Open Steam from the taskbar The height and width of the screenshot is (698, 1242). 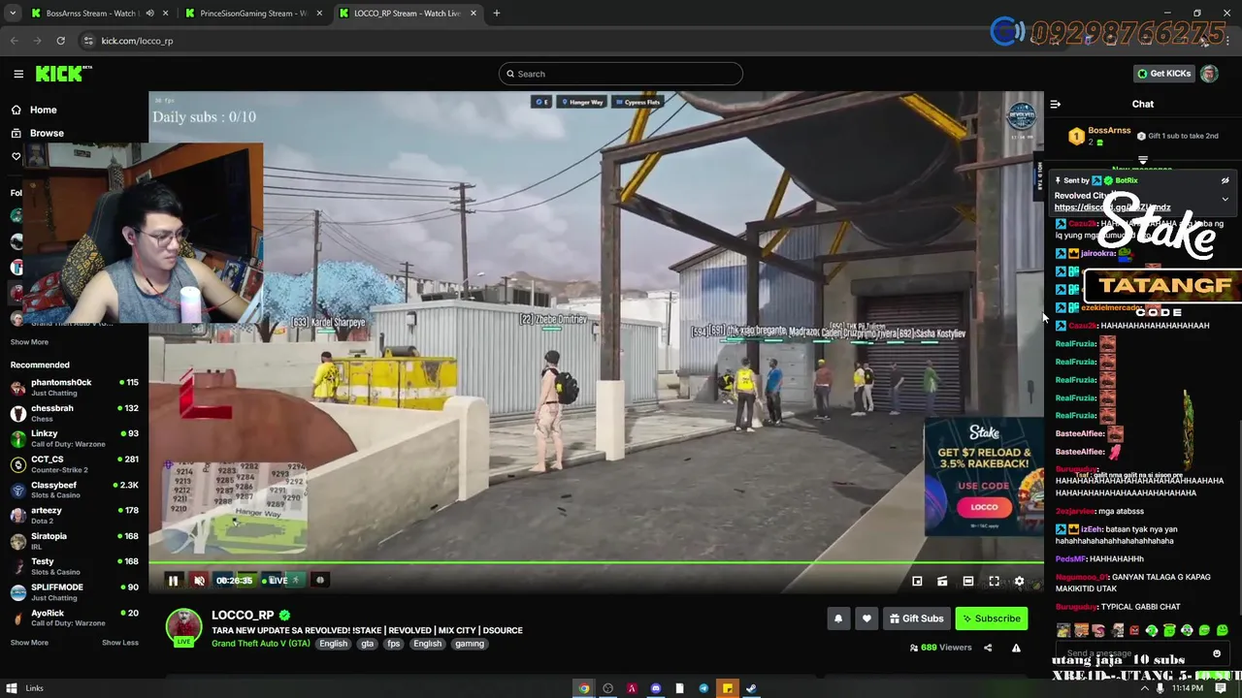[751, 688]
